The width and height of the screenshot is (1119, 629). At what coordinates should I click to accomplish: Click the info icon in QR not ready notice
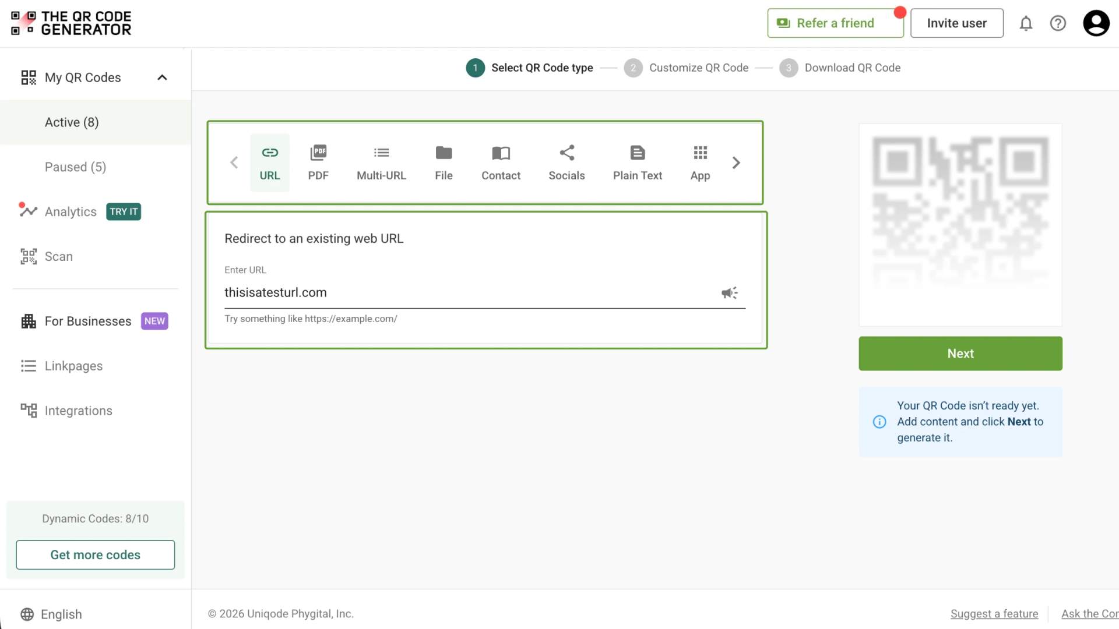coord(879,422)
